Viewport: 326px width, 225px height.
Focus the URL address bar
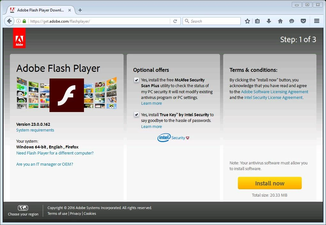pos(99,21)
